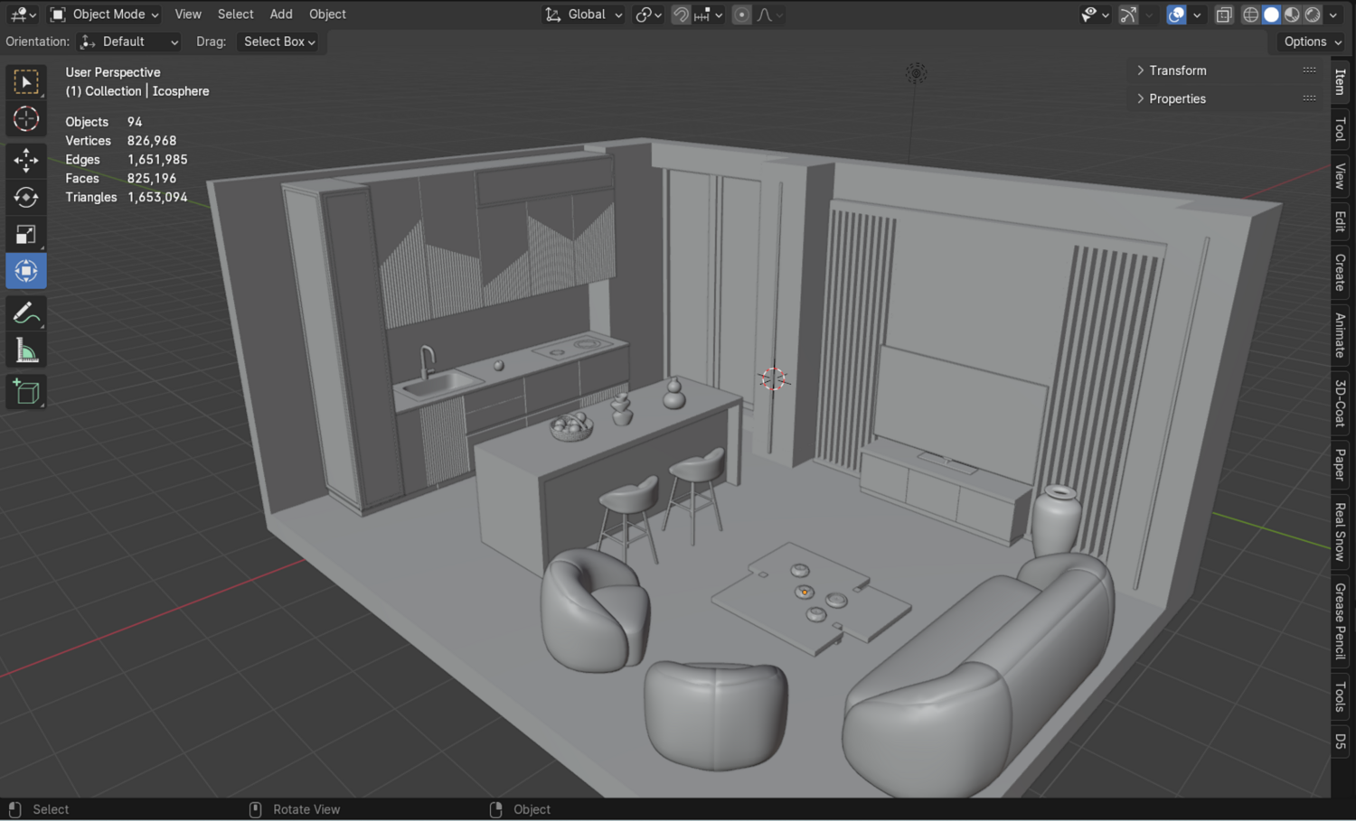Image resolution: width=1356 pixels, height=821 pixels.
Task: Click the "User Perspective" viewport label
Action: (113, 72)
